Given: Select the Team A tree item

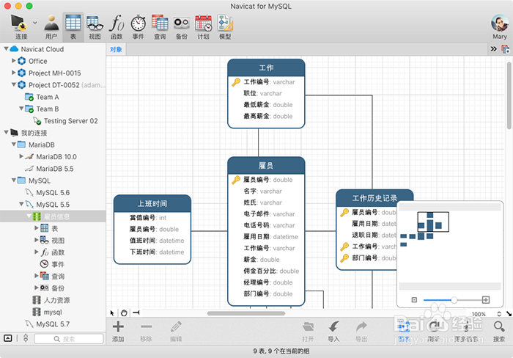Looking at the screenshot, I should [x=48, y=97].
